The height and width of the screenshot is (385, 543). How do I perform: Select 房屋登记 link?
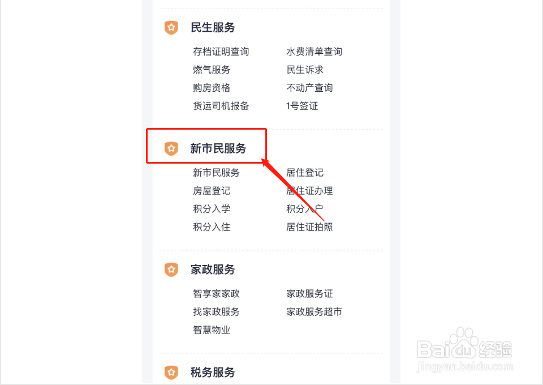pyautogui.click(x=212, y=191)
